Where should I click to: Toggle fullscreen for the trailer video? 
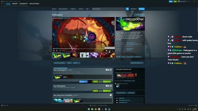coord(113,51)
